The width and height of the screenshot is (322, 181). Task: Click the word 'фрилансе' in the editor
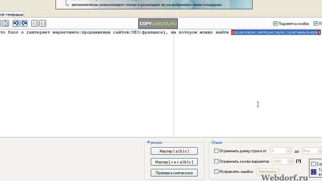click(x=152, y=32)
